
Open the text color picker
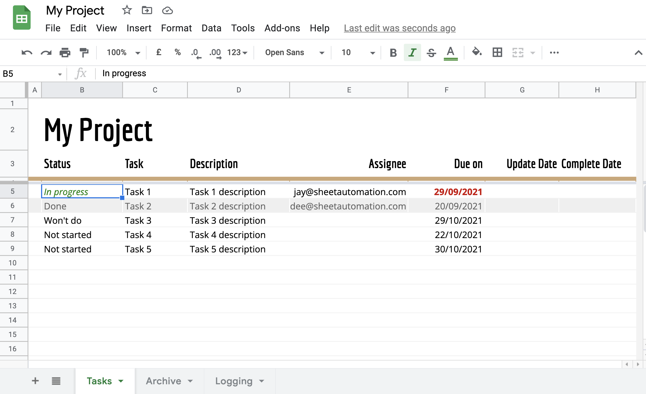tap(451, 53)
